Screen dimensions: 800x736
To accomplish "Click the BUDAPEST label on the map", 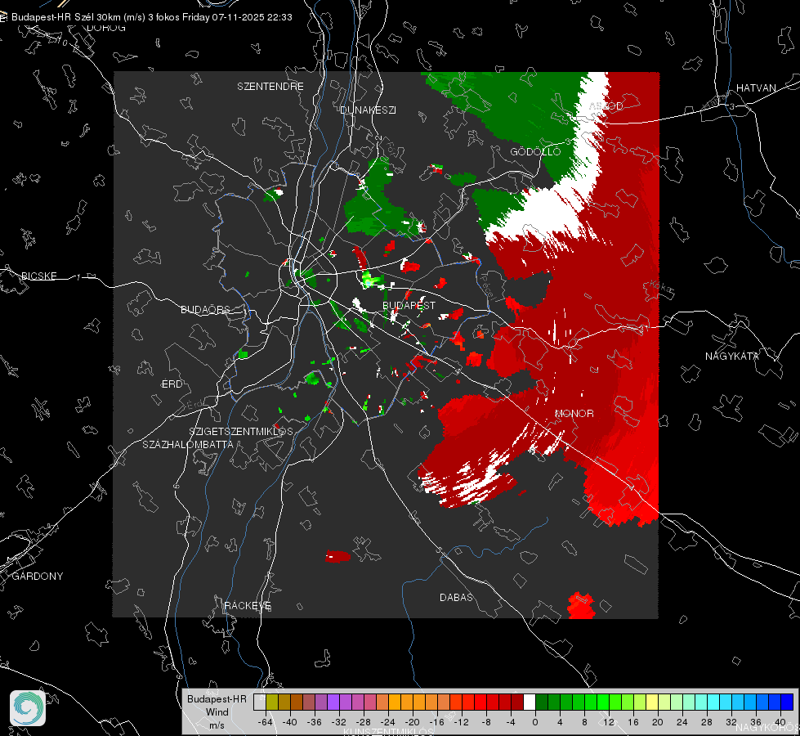I will pos(409,305).
